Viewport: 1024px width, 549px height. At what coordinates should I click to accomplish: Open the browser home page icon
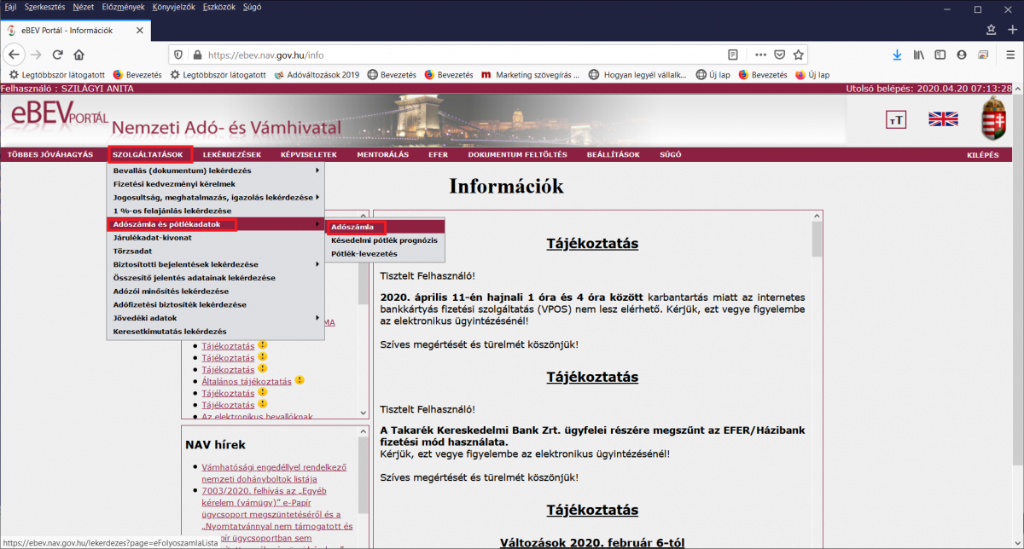79,54
